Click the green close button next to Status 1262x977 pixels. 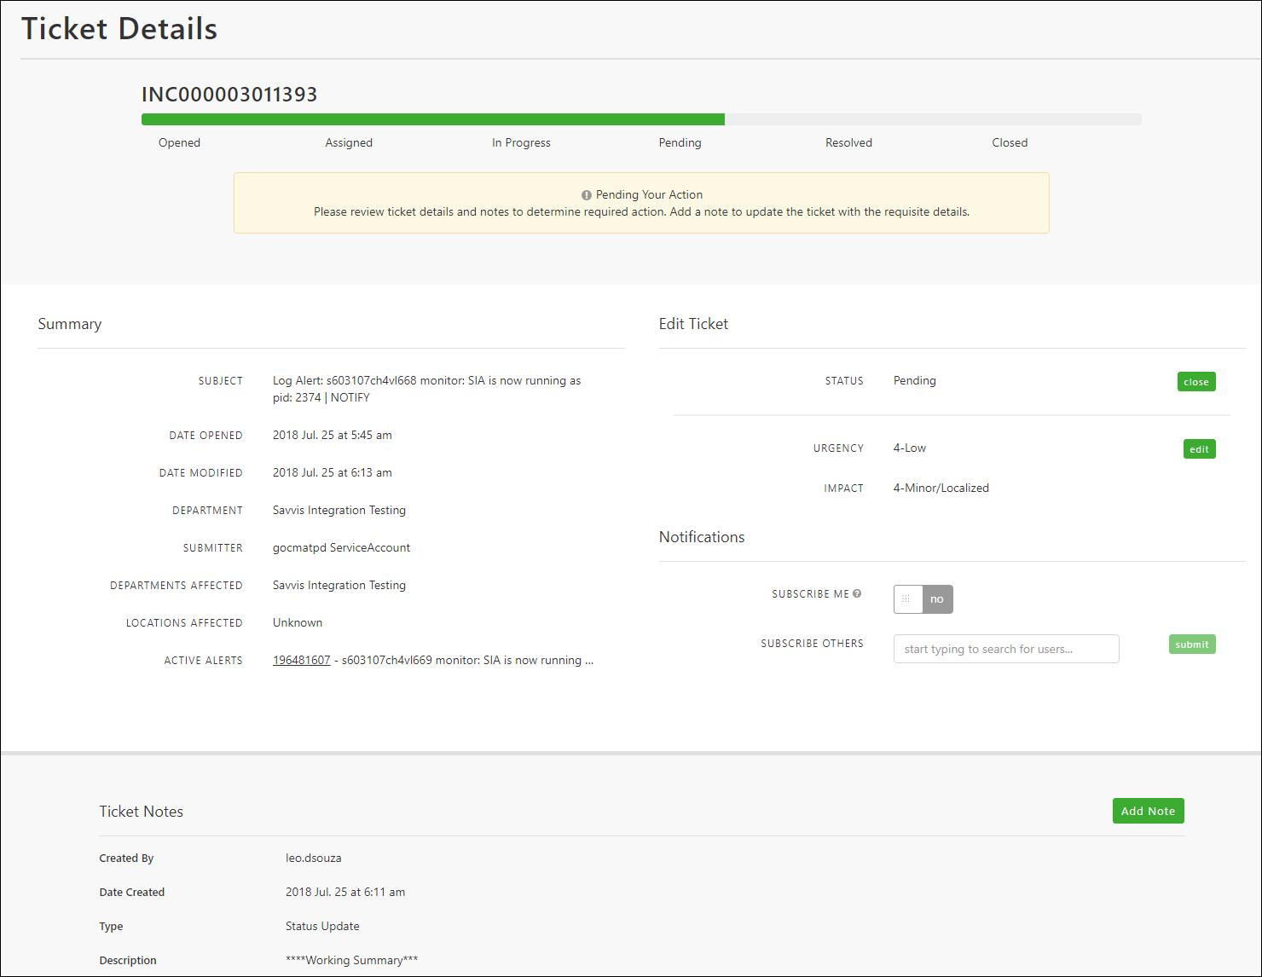pos(1196,382)
